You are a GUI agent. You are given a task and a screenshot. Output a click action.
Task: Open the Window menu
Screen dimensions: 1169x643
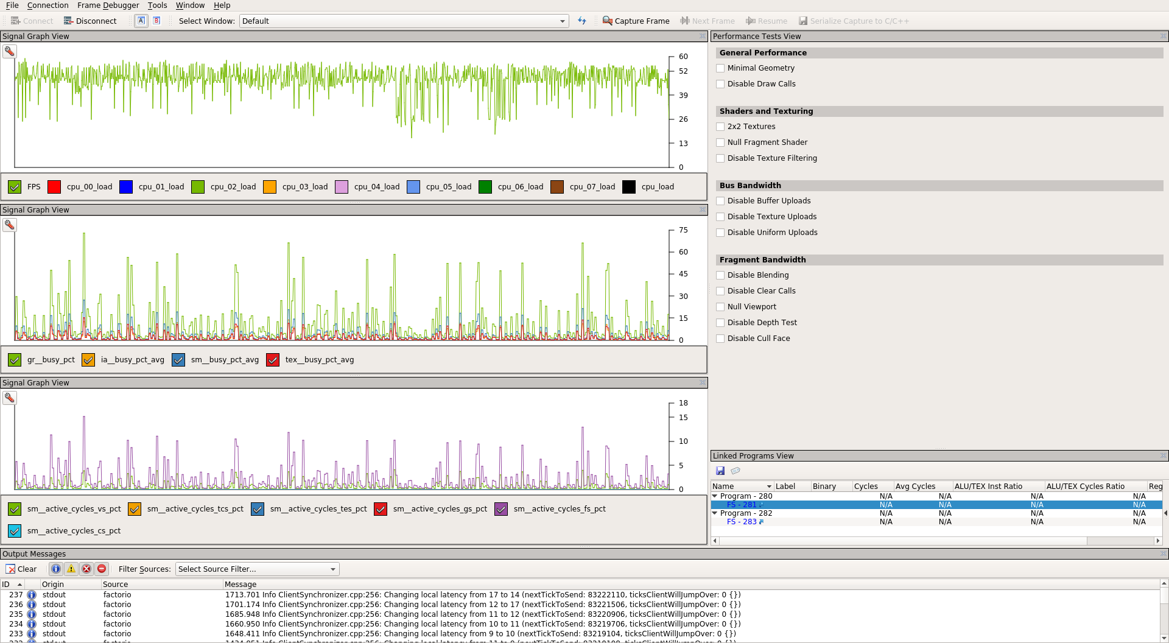pyautogui.click(x=190, y=5)
